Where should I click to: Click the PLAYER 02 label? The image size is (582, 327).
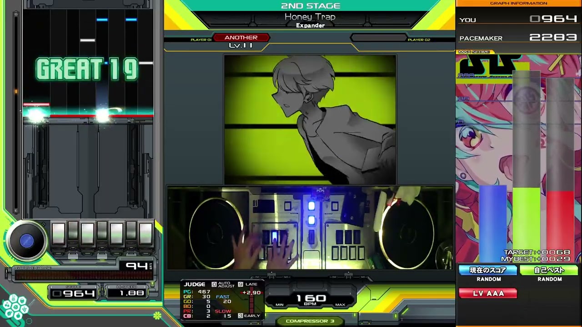[x=419, y=40]
